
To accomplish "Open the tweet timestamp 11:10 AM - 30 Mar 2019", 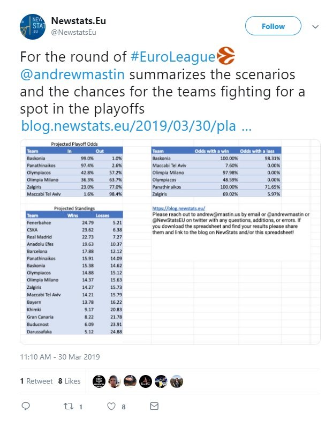I will point(60,357).
